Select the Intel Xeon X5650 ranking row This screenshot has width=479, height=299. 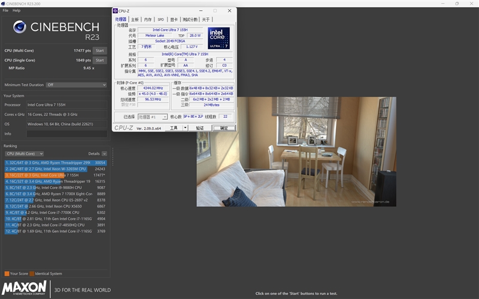[x=55, y=206]
